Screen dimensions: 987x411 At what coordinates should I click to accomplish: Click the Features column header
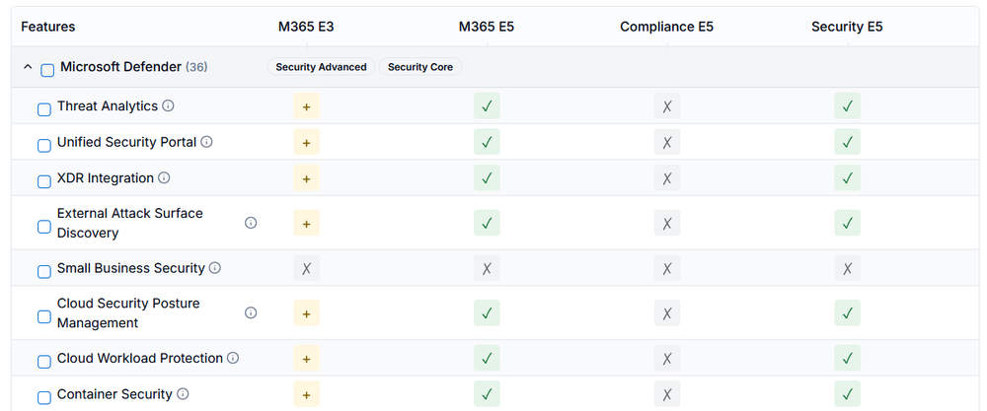tap(47, 27)
